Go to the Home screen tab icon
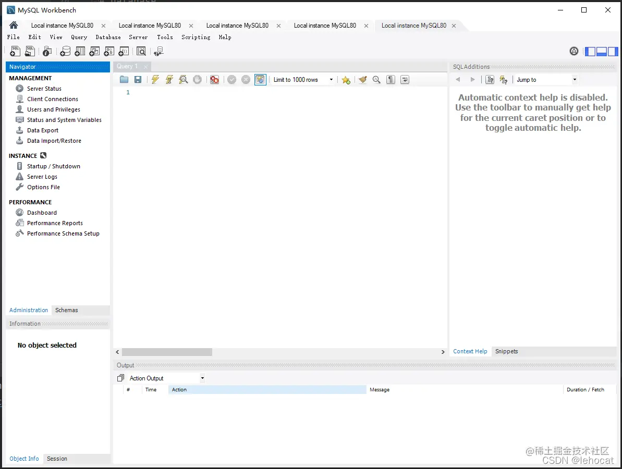 click(14, 25)
